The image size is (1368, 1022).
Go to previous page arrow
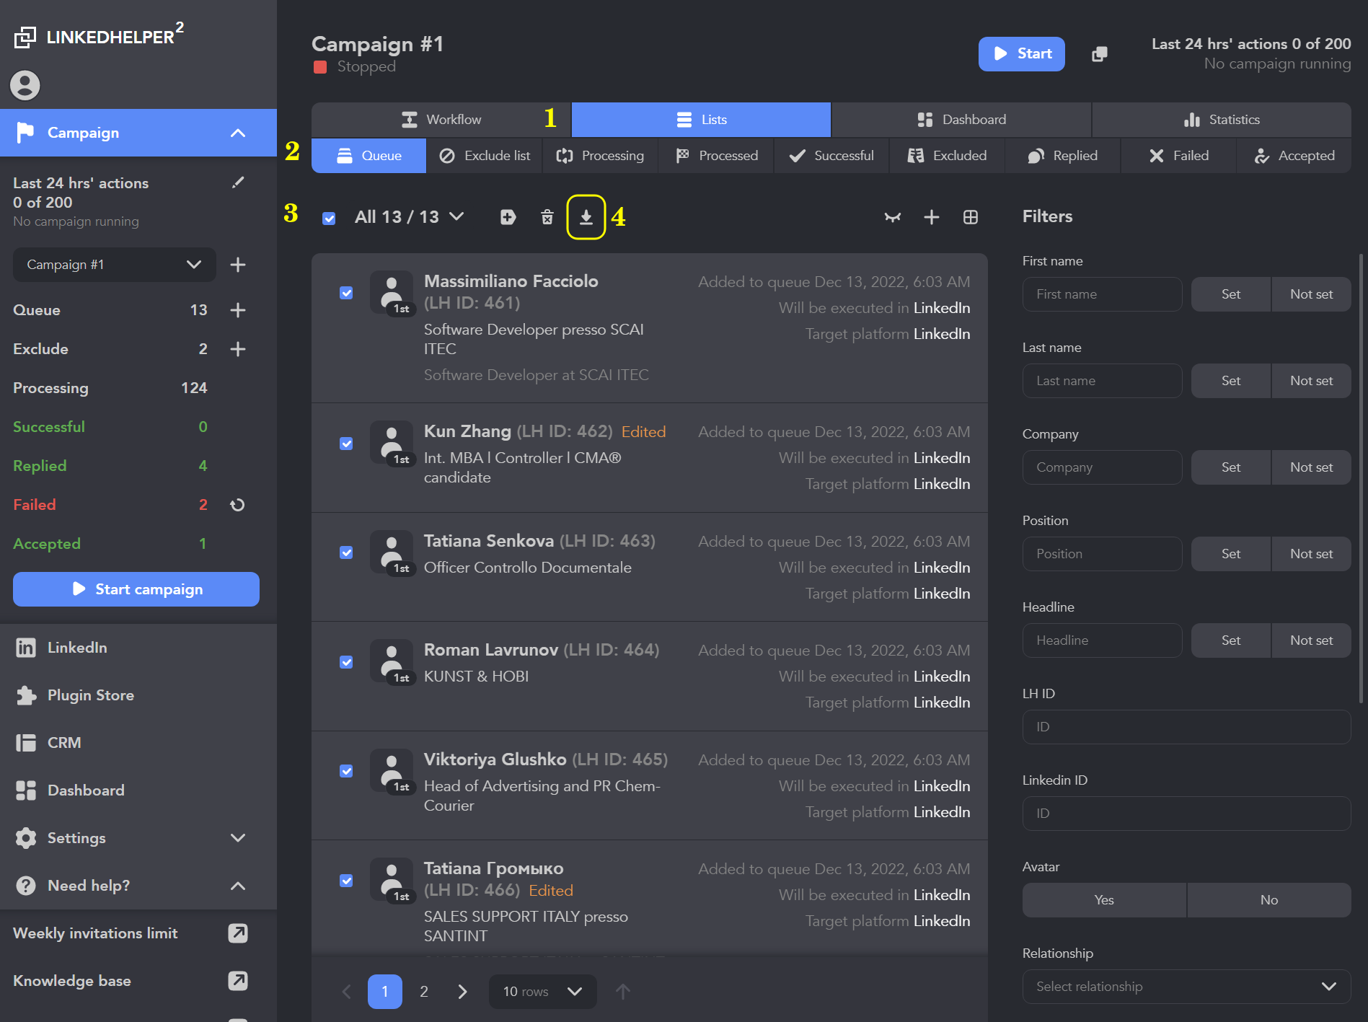pos(347,992)
